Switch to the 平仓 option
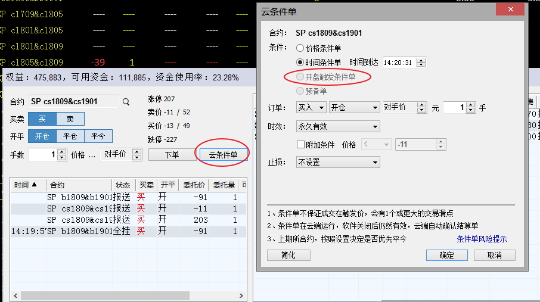Image resolution: width=540 pixels, height=302 pixels. click(x=70, y=136)
